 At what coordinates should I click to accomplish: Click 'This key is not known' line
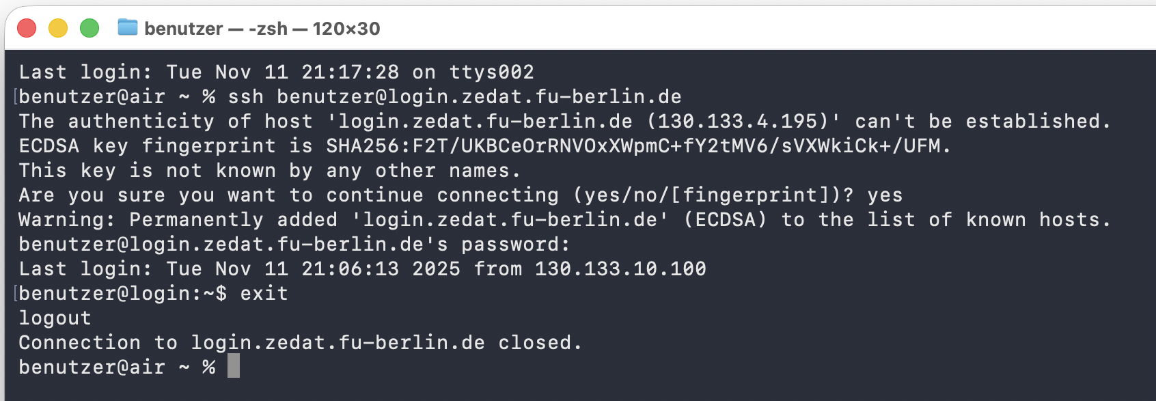(269, 171)
